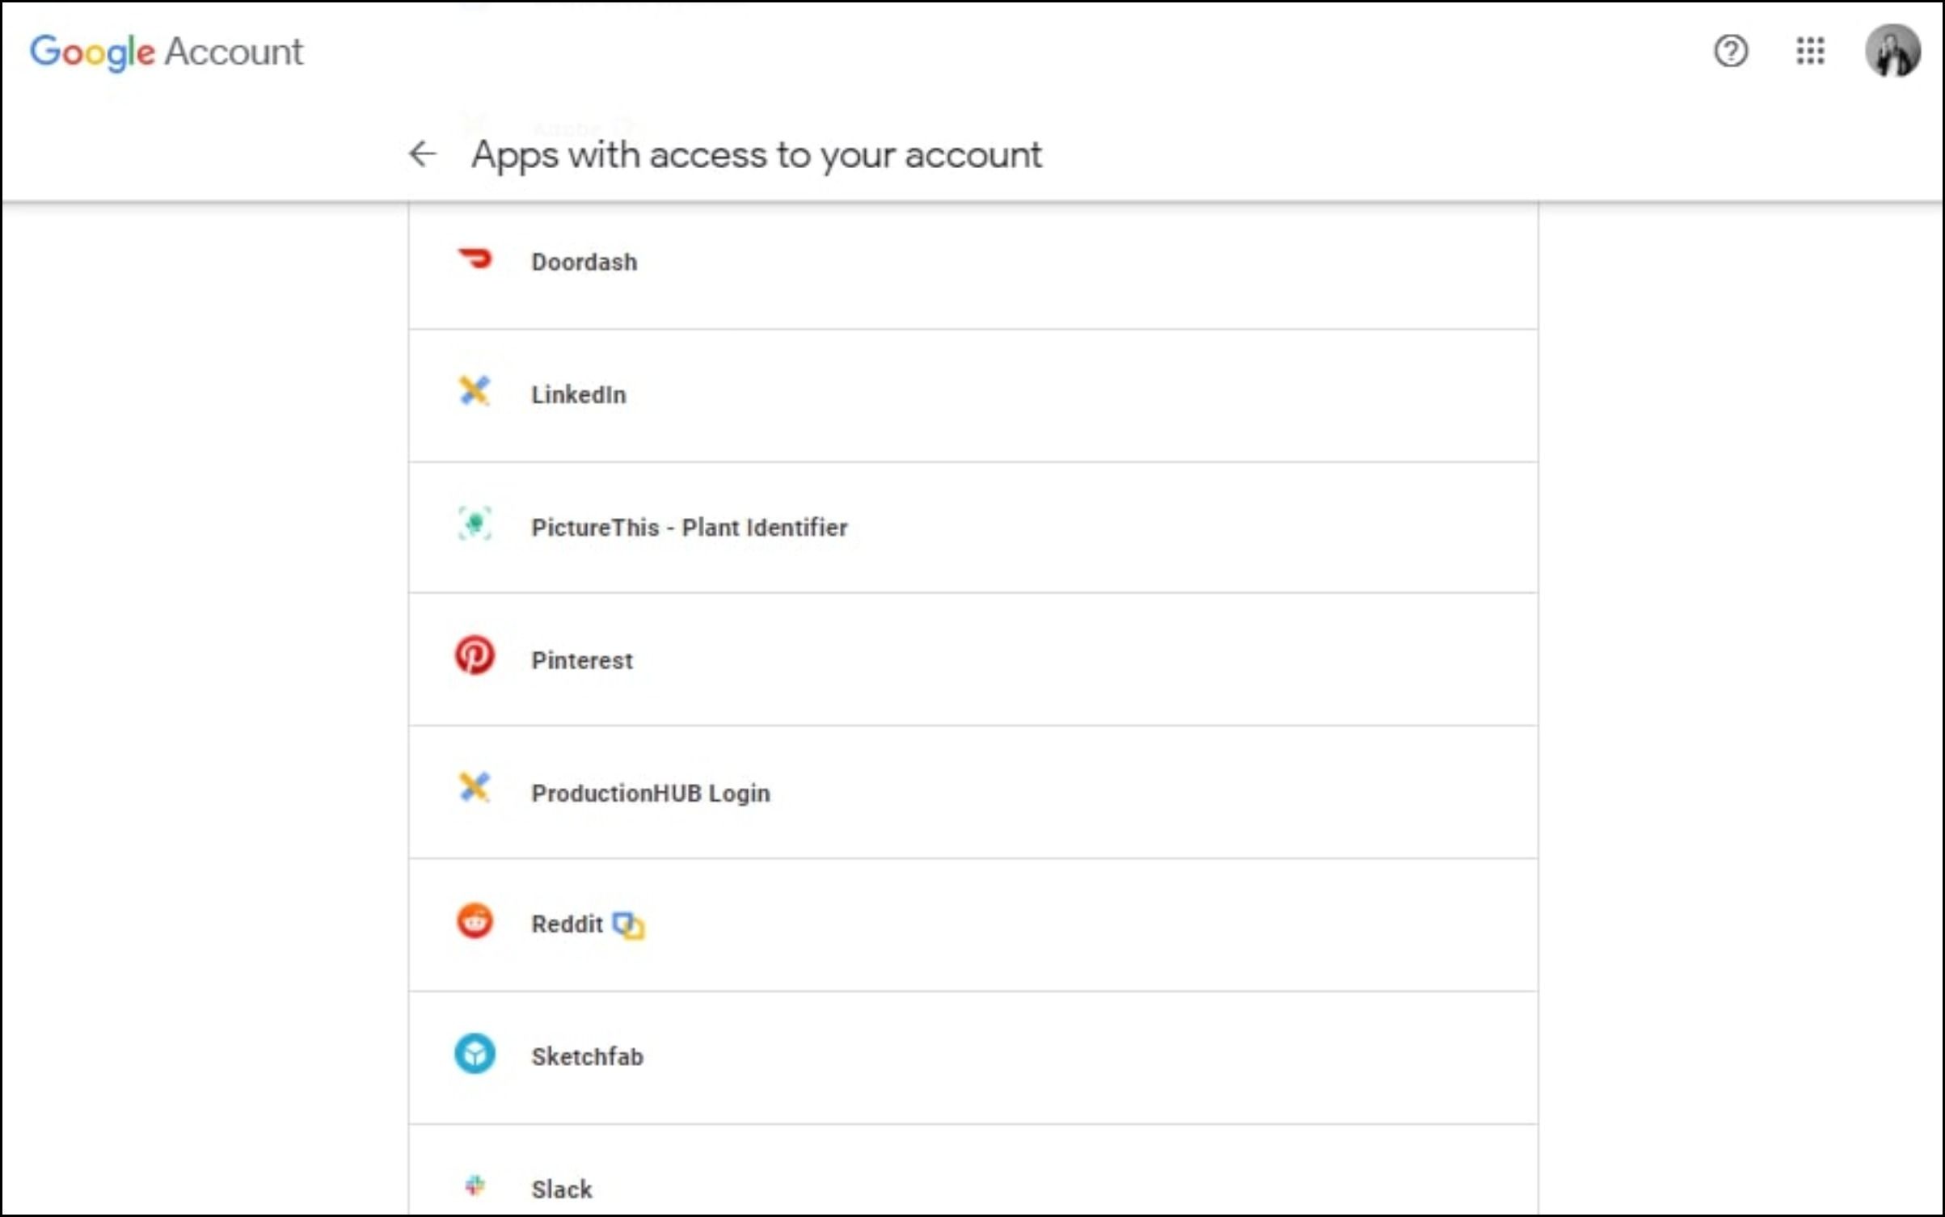The width and height of the screenshot is (1945, 1217).
Task: Click the PictureThis app icon
Action: pyautogui.click(x=475, y=524)
